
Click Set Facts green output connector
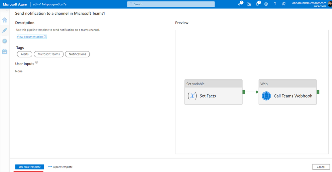244,92
